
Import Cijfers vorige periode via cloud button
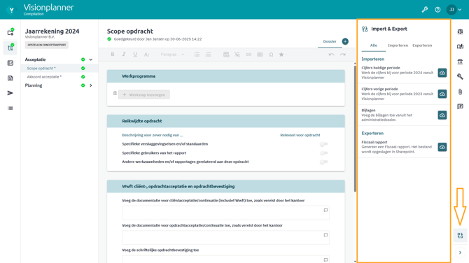[442, 94]
